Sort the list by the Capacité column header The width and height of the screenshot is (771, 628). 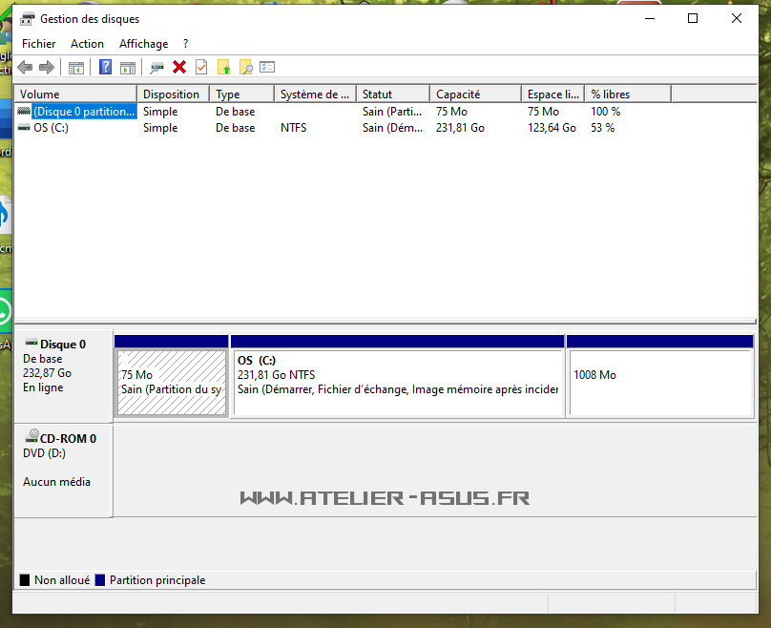(474, 94)
